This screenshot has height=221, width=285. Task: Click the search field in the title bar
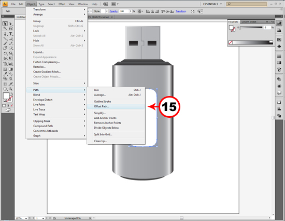pos(247,4)
